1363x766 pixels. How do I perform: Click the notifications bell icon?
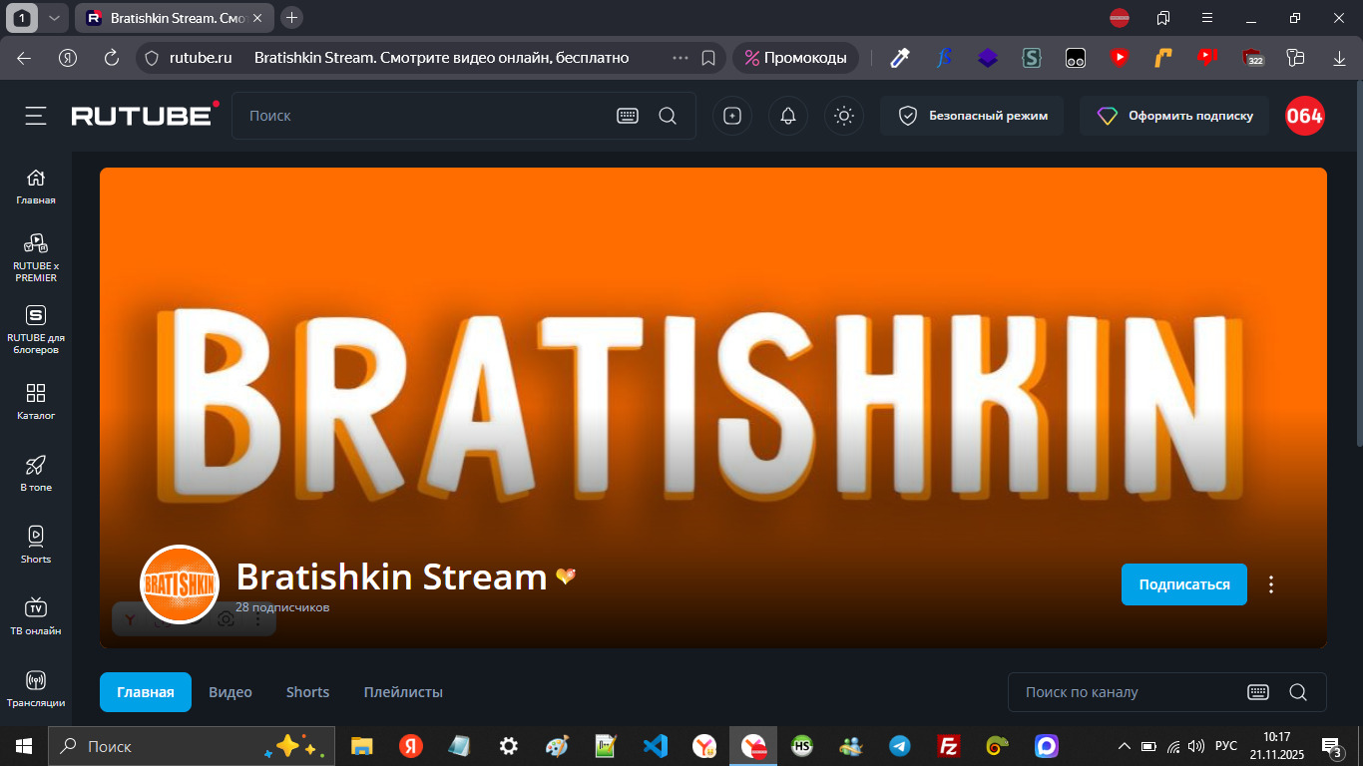pyautogui.click(x=788, y=117)
